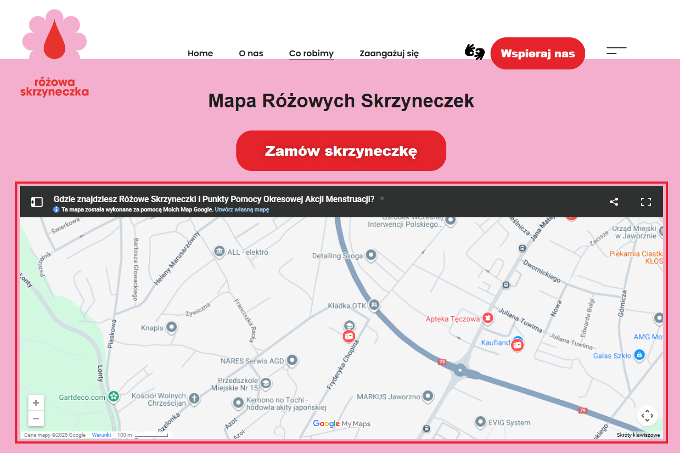Open the Zaangażuj się menu
Screen dimensions: 680x453
point(389,53)
